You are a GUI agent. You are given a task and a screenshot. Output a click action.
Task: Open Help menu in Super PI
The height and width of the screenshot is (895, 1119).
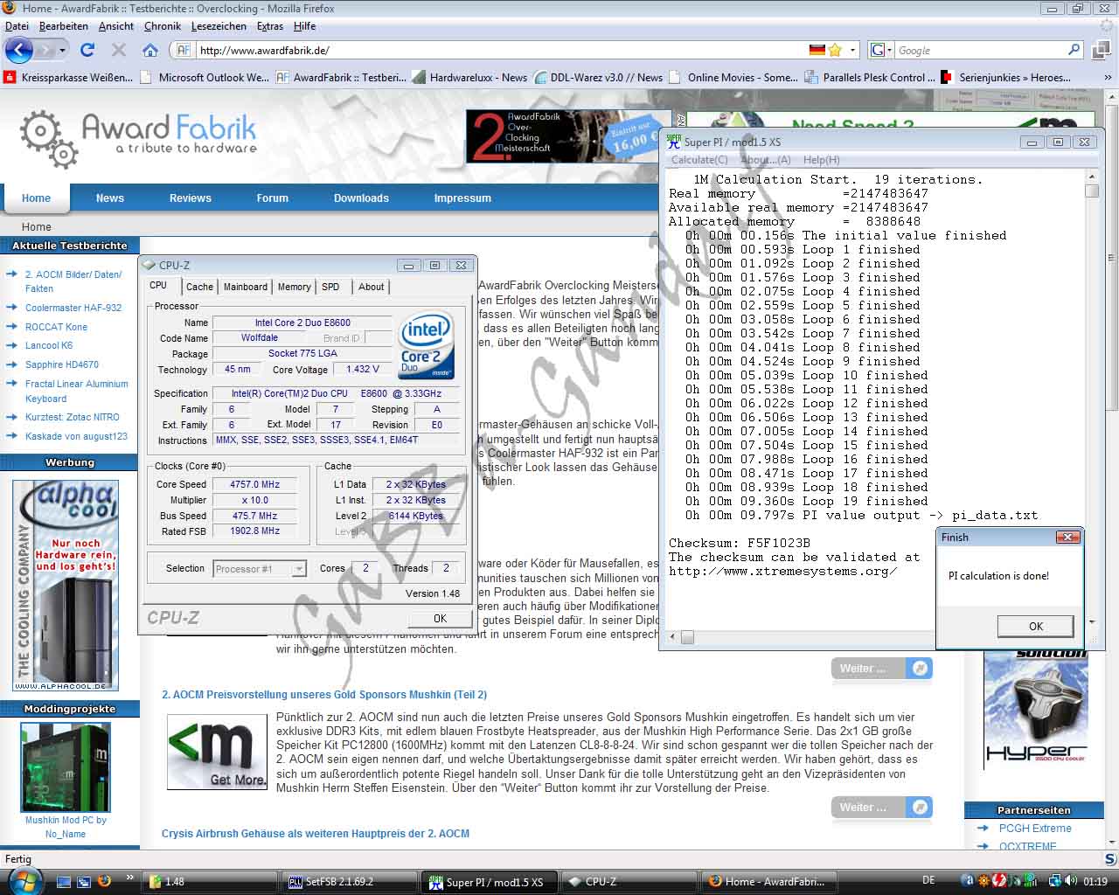pos(821,160)
